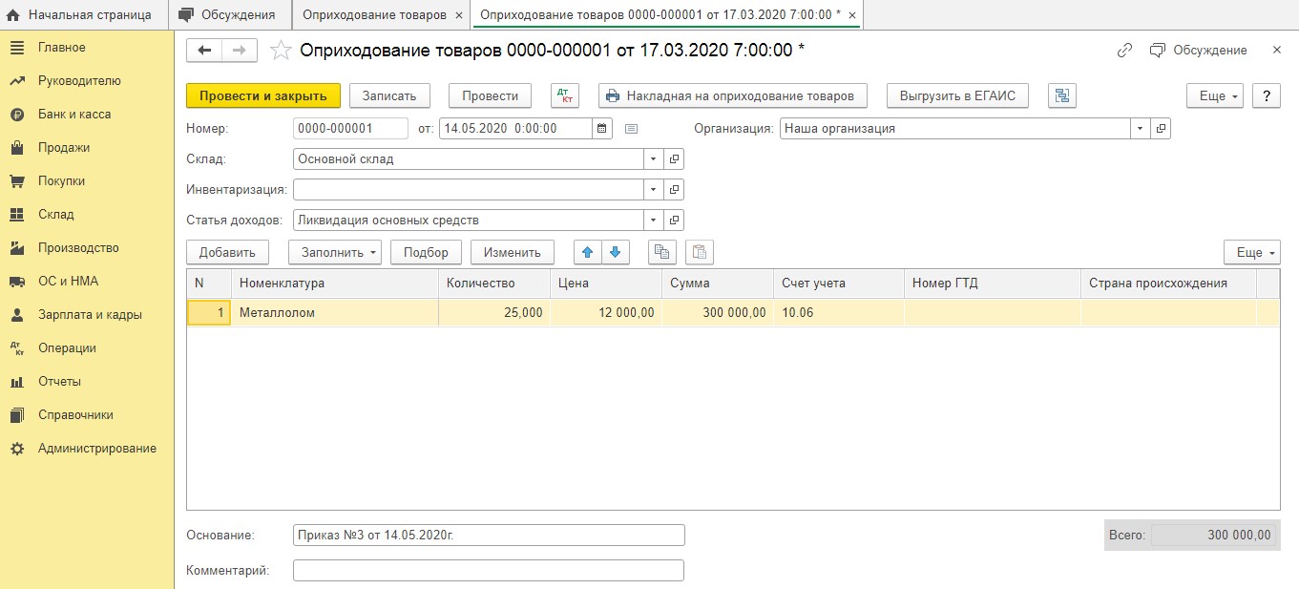Expand the Склад dropdown arrow
The image size is (1299, 589).
coord(653,159)
